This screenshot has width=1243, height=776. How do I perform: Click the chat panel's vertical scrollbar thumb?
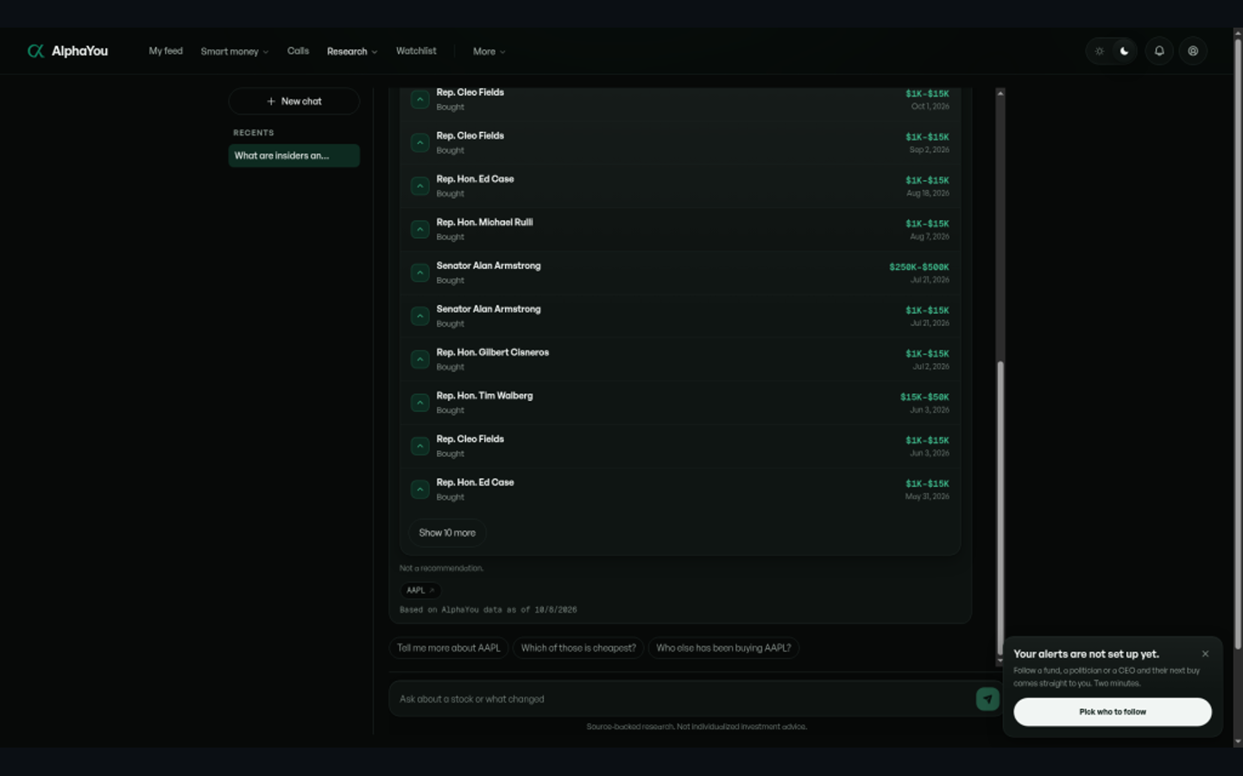pyautogui.click(x=1000, y=509)
